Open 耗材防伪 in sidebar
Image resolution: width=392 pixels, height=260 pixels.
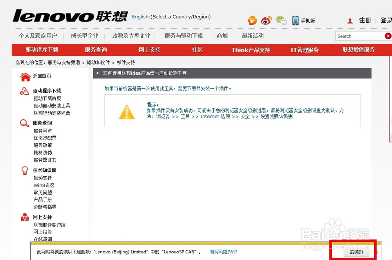(x=42, y=152)
